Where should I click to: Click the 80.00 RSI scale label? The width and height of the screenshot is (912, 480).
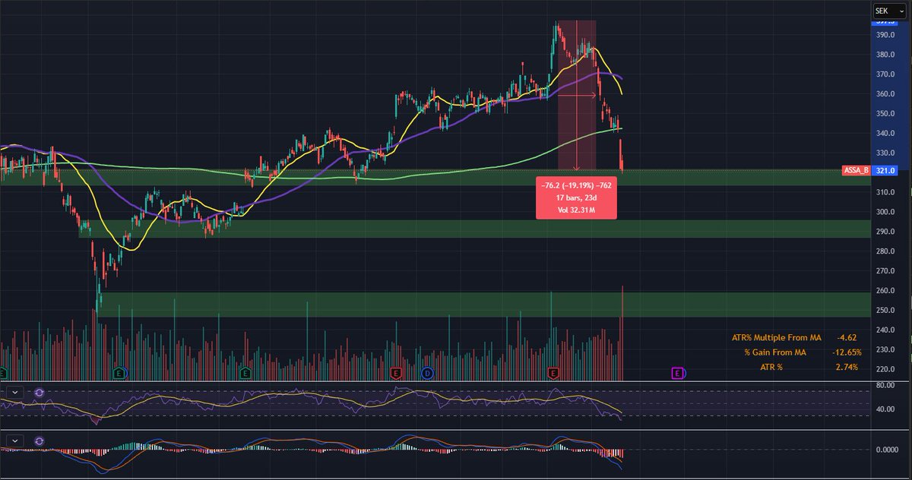[885, 385]
